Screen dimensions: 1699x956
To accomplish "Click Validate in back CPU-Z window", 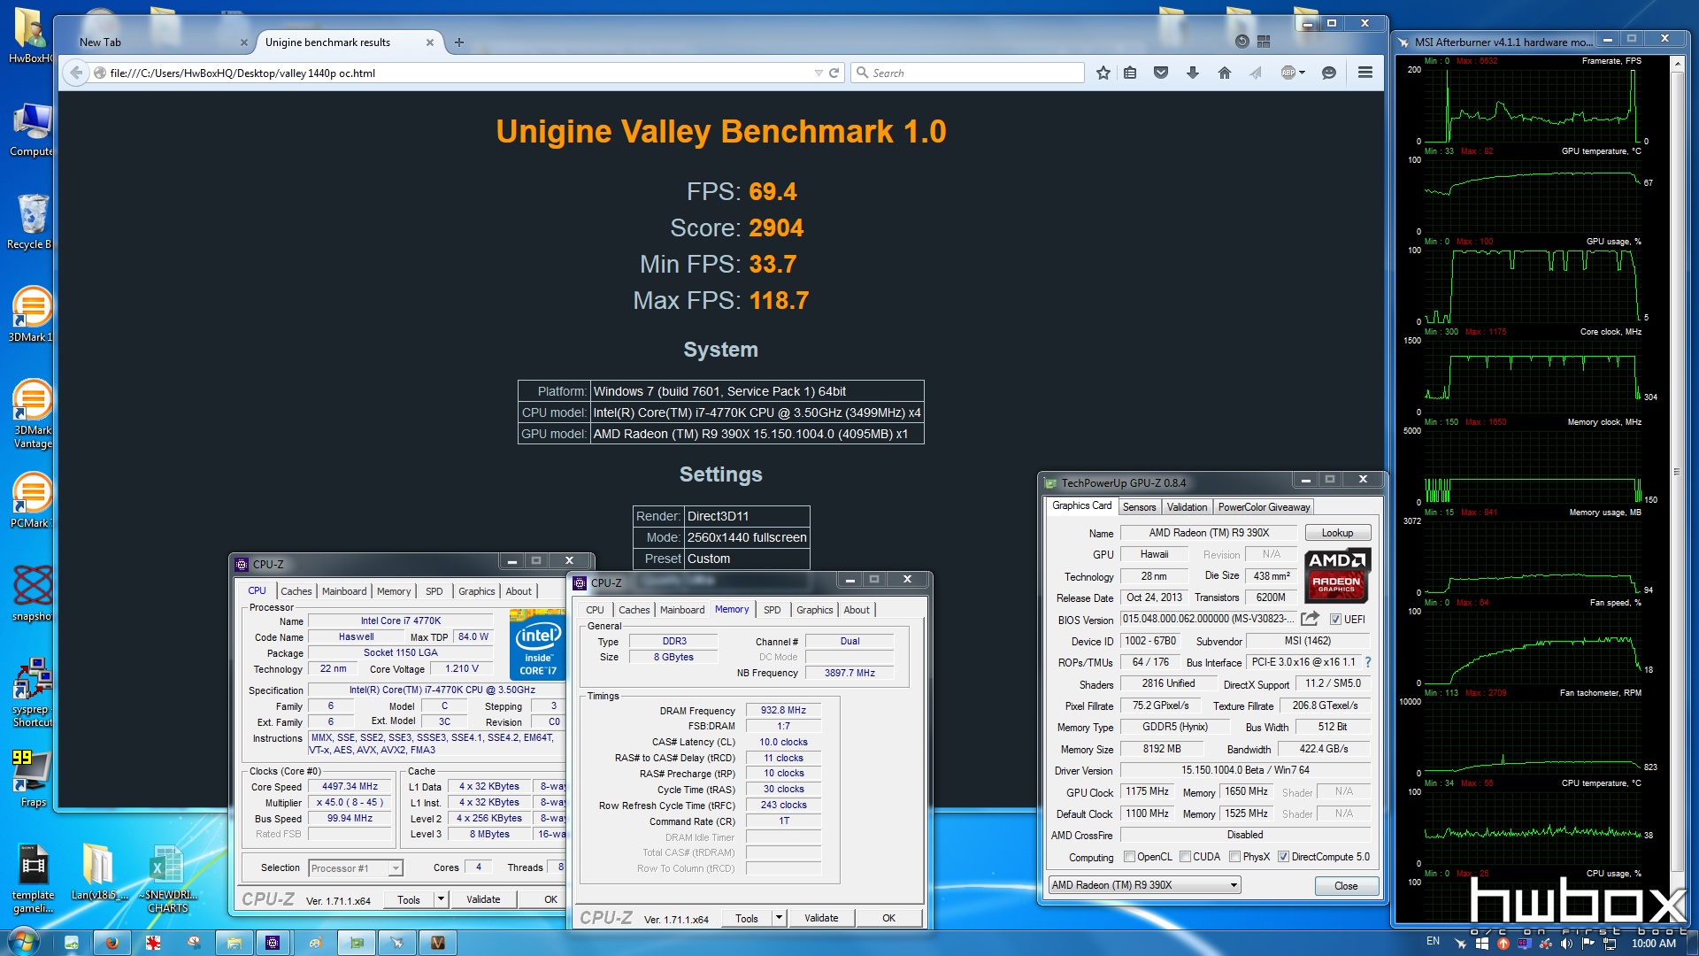I will click(483, 899).
